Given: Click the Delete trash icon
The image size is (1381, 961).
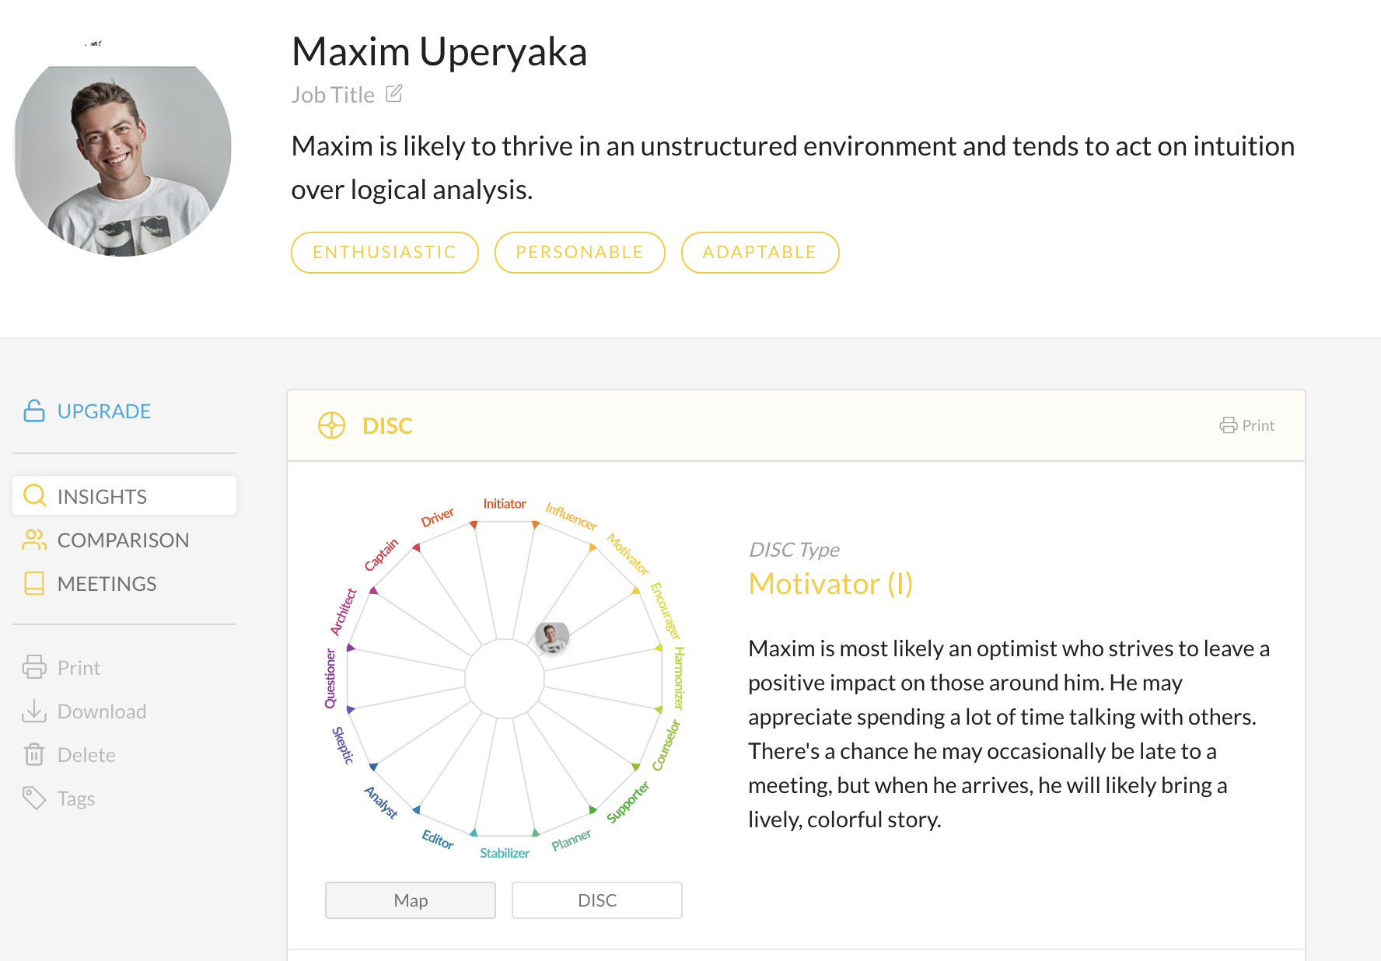Looking at the screenshot, I should (x=34, y=754).
